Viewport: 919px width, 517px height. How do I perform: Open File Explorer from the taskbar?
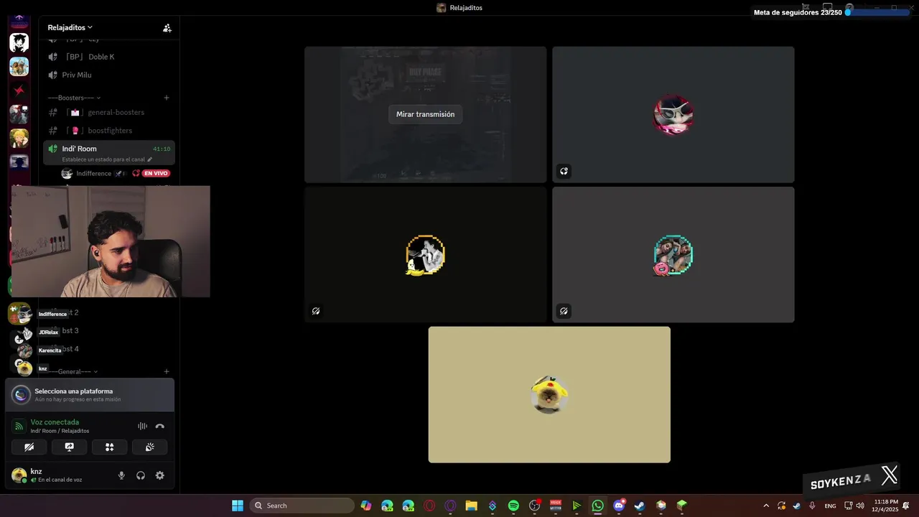(471, 506)
